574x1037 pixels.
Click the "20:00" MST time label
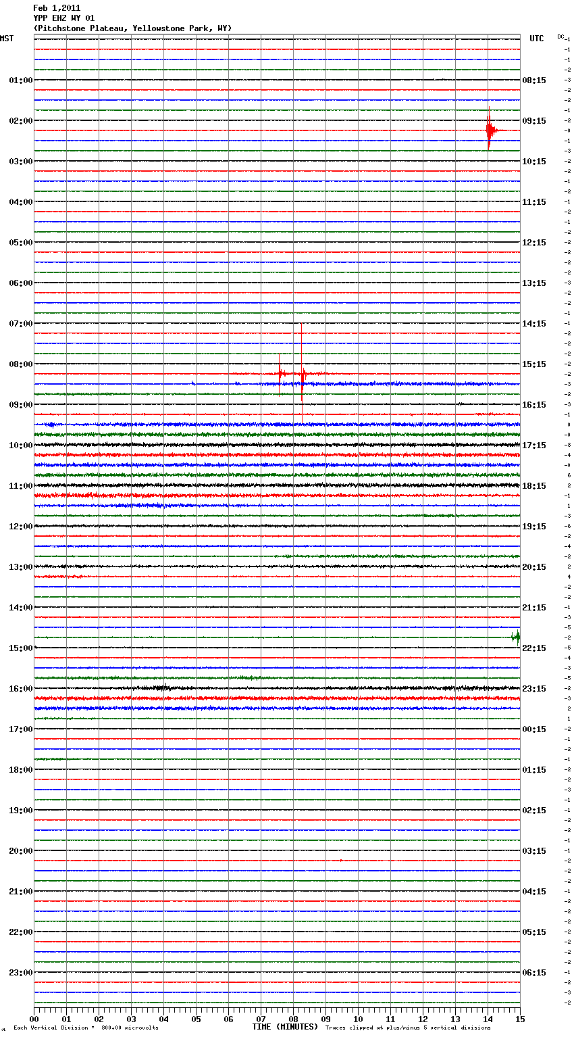click(x=20, y=851)
